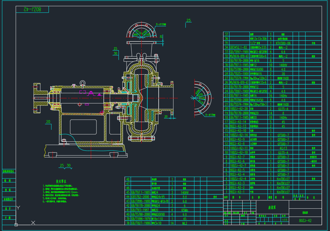Screen dimensions: 330x231
Task: Click the surface roughness symbol labeled 20
Action: (48, 122)
